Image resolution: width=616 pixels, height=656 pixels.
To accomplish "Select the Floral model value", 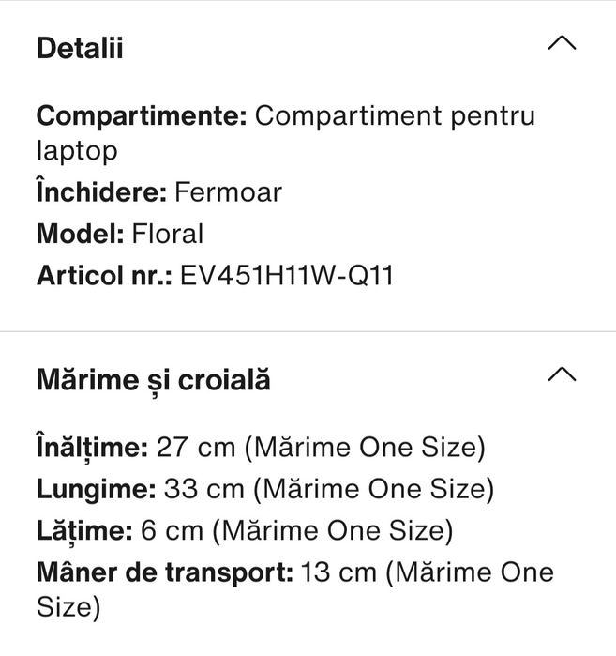I will pyautogui.click(x=168, y=233).
